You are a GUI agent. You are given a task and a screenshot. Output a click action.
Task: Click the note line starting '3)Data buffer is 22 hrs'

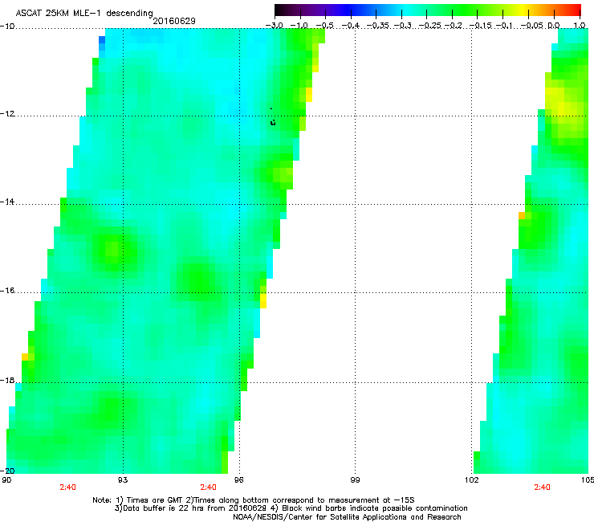coord(291,508)
